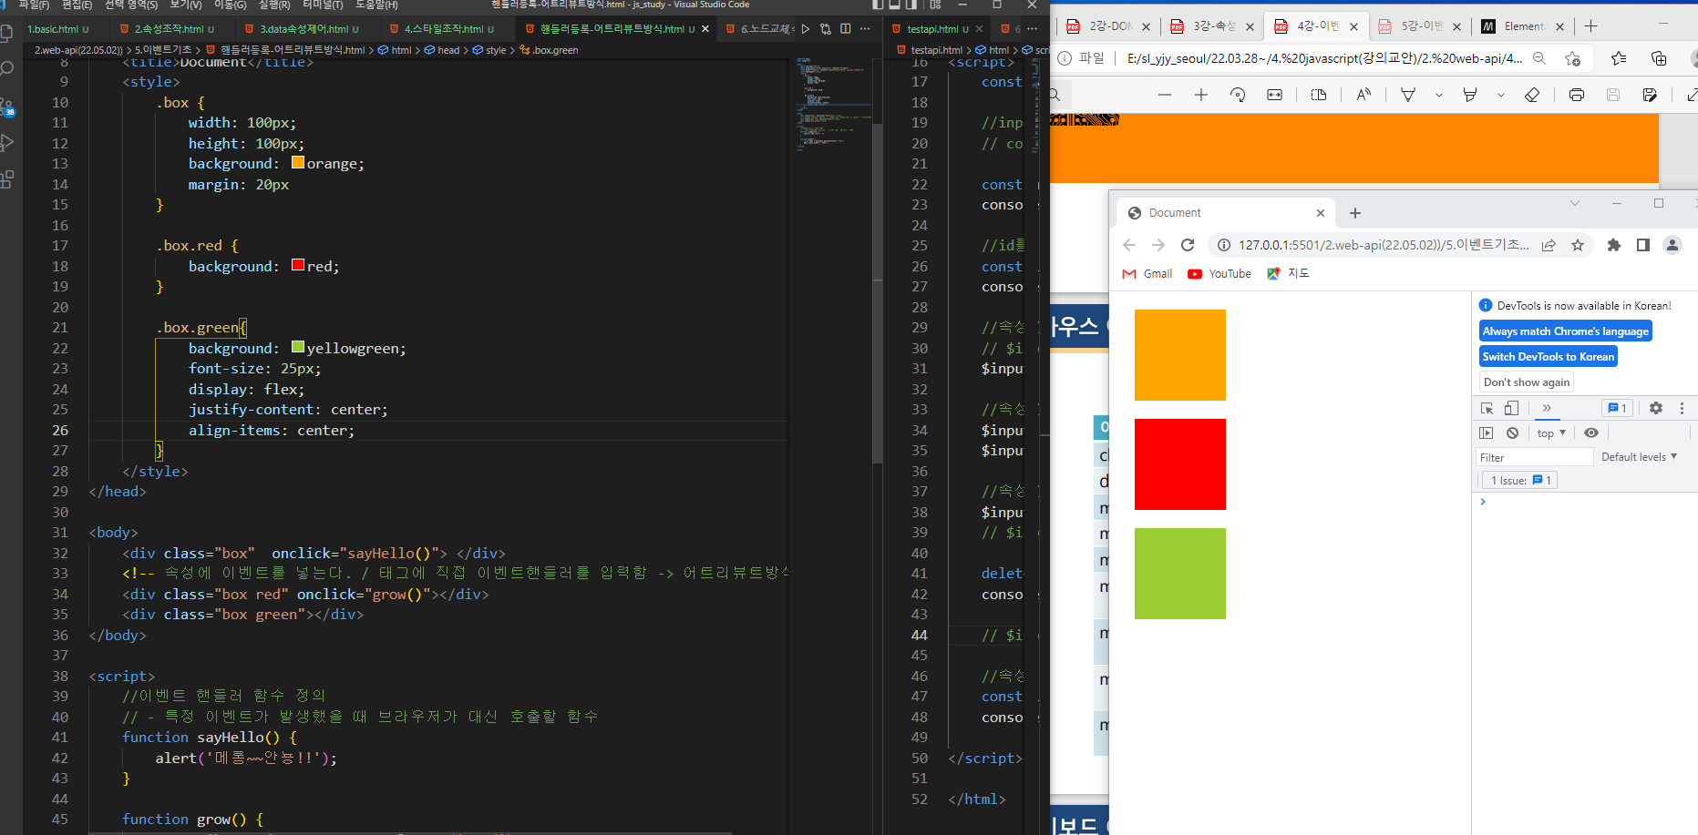Open Chrome profile avatar

pos(1672,245)
